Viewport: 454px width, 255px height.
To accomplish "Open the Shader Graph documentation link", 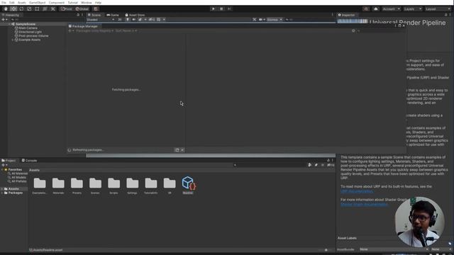I will pos(364,205).
